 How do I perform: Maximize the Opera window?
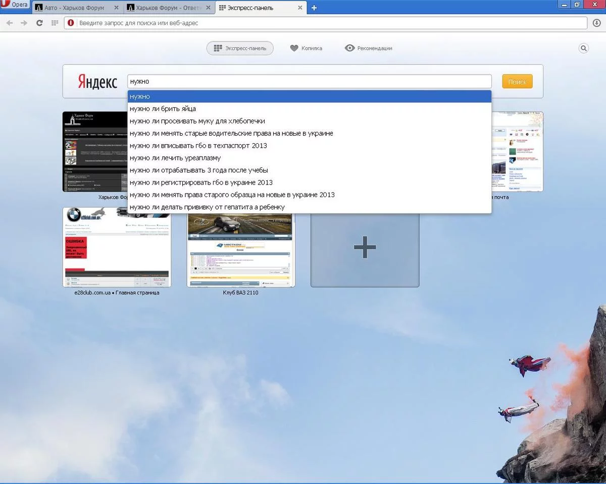(577, 5)
